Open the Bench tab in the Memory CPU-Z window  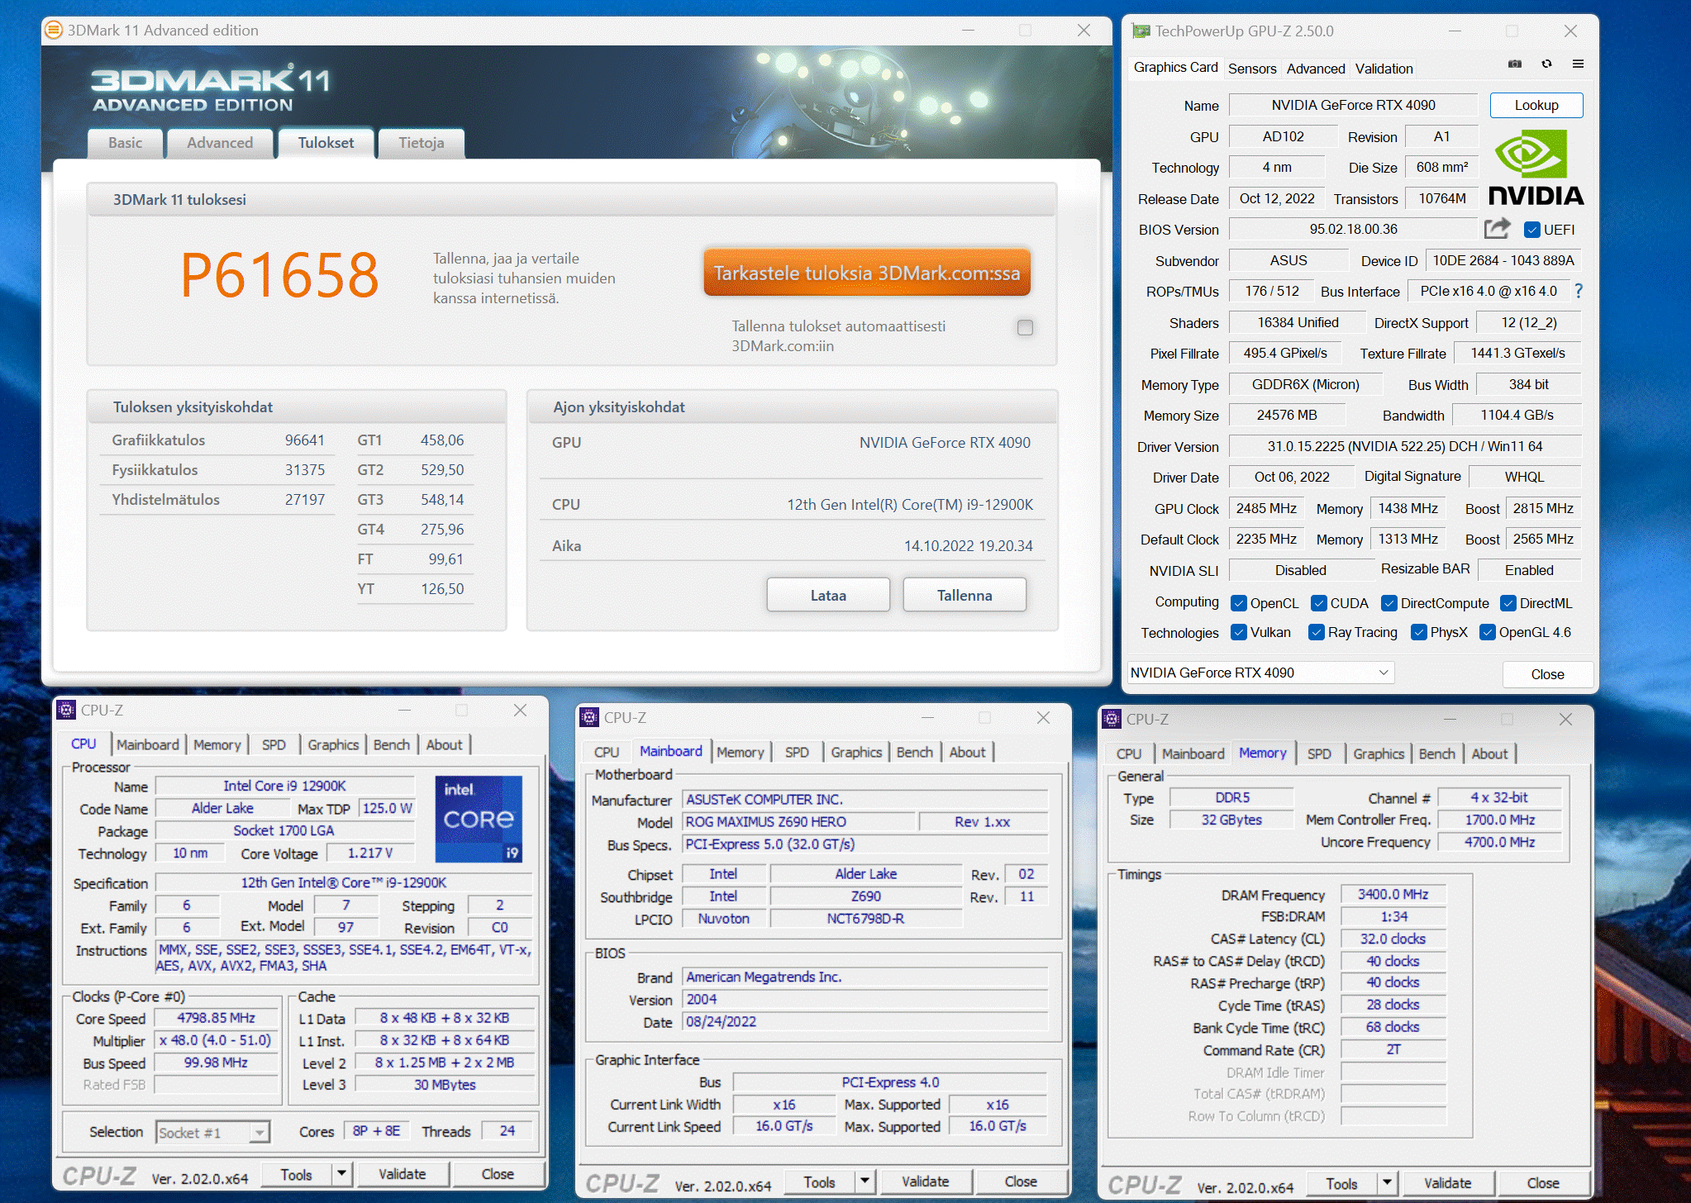click(x=1437, y=754)
